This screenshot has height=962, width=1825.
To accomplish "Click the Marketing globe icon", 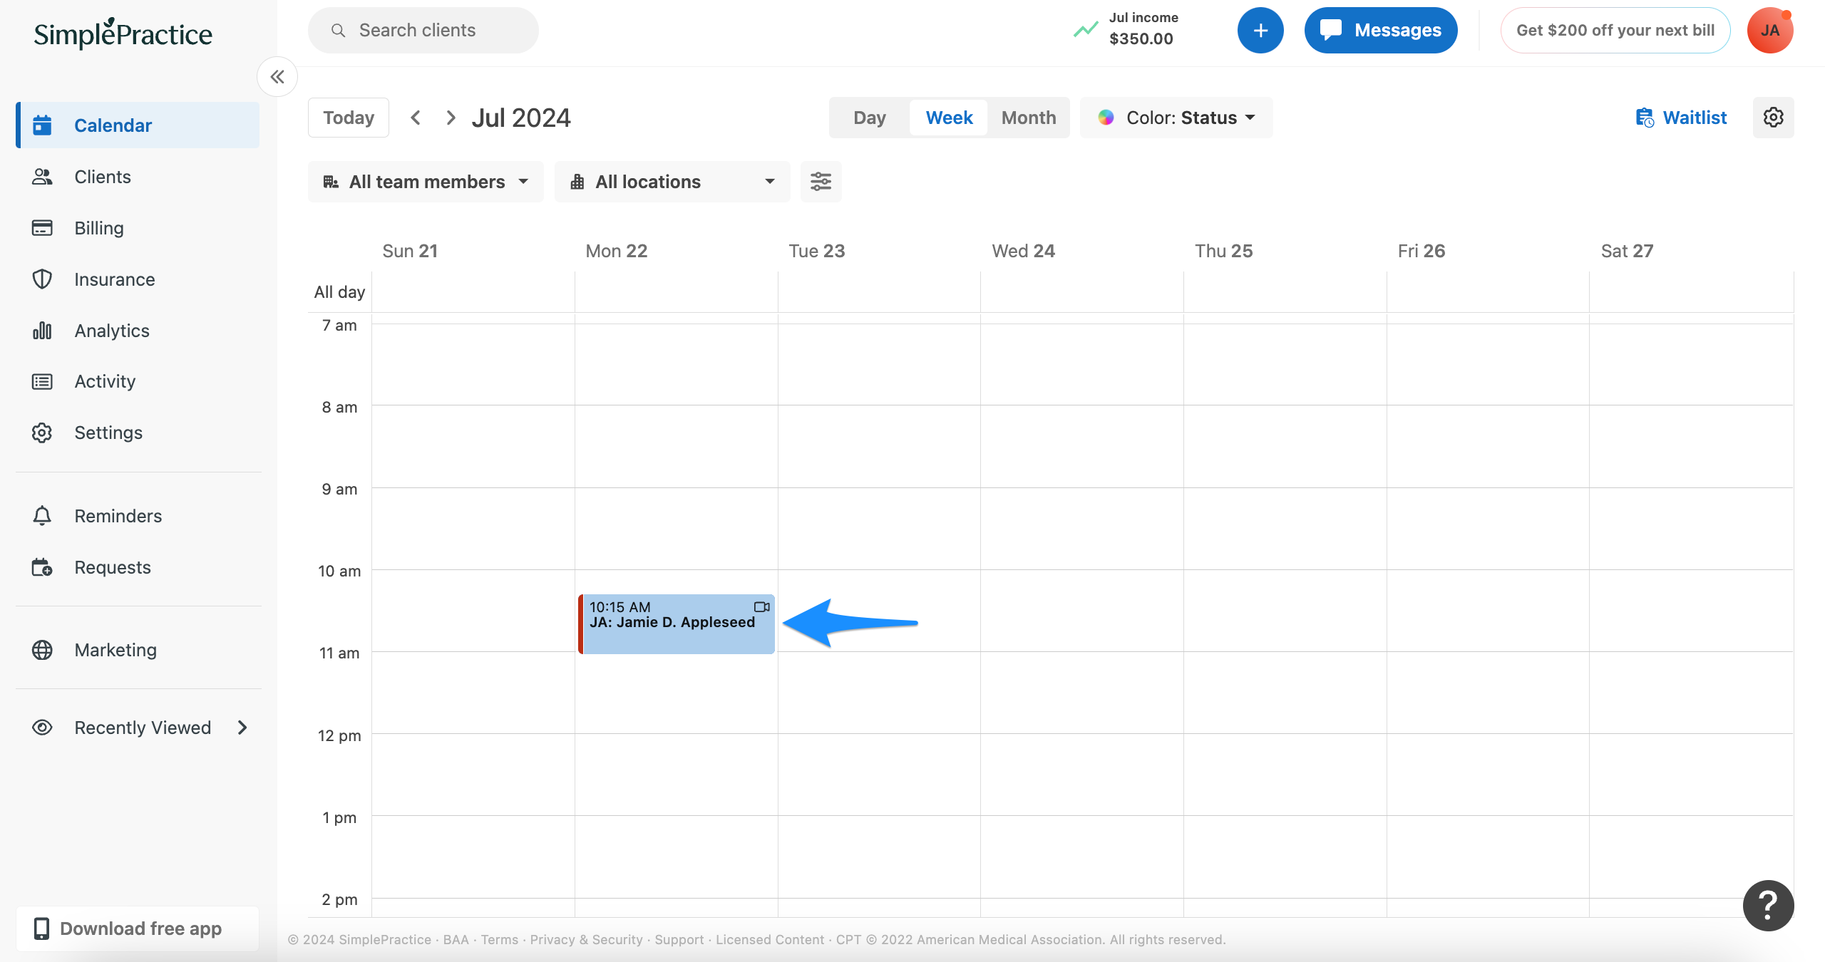I will (x=42, y=650).
